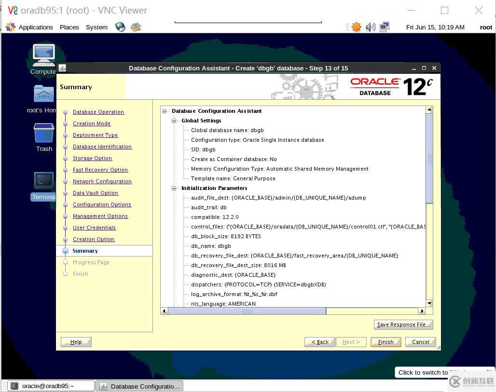Click the horizontal scrollbar left arrow
This screenshot has width=496, height=392.
tap(164, 311)
